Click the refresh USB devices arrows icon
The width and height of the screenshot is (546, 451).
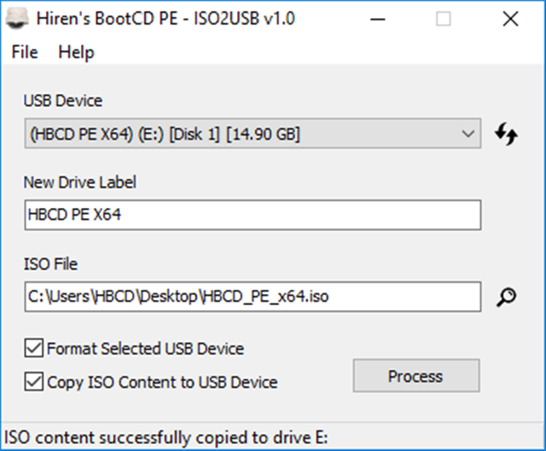click(506, 134)
